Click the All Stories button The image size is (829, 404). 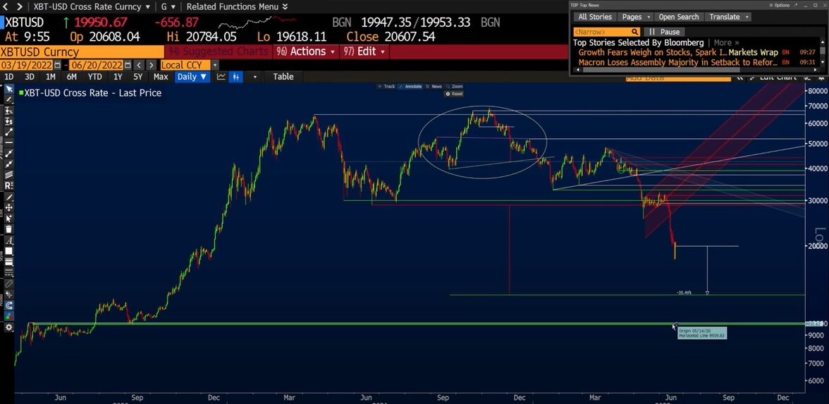coord(595,17)
